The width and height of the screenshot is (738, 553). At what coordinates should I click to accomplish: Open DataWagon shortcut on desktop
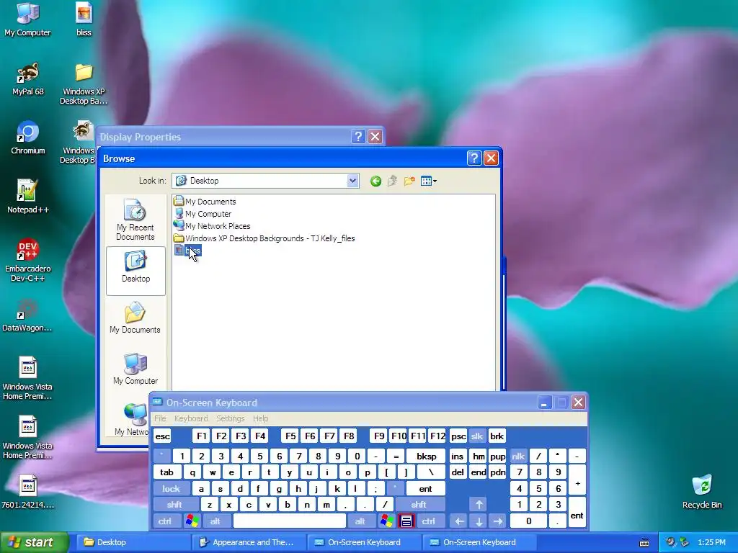click(27, 315)
